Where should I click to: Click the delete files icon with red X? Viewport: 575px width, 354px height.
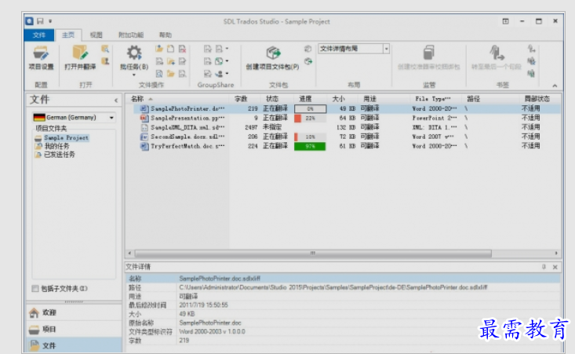(x=182, y=49)
